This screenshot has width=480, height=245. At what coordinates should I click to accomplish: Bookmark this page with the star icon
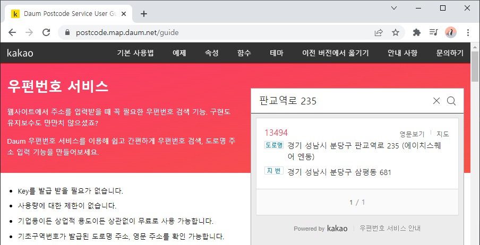[x=396, y=32]
